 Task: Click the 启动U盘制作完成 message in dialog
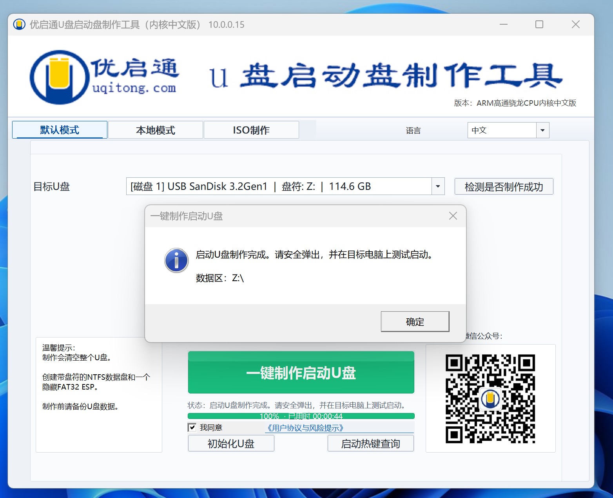tap(314, 255)
